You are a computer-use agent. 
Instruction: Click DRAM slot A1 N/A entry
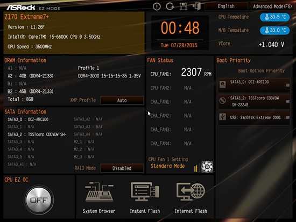(x=17, y=68)
